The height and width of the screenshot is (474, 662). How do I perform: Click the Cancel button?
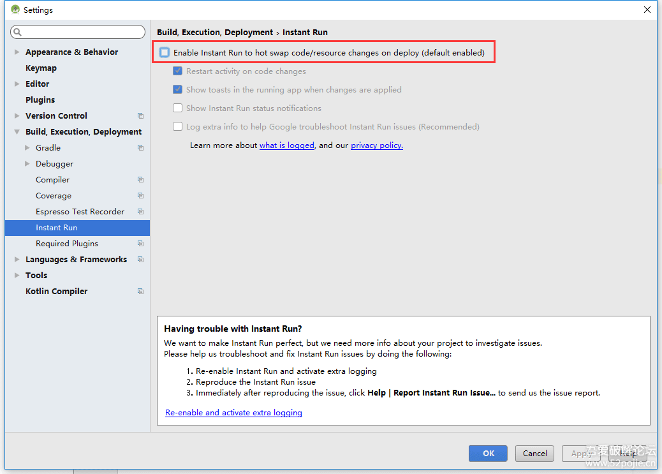[534, 454]
